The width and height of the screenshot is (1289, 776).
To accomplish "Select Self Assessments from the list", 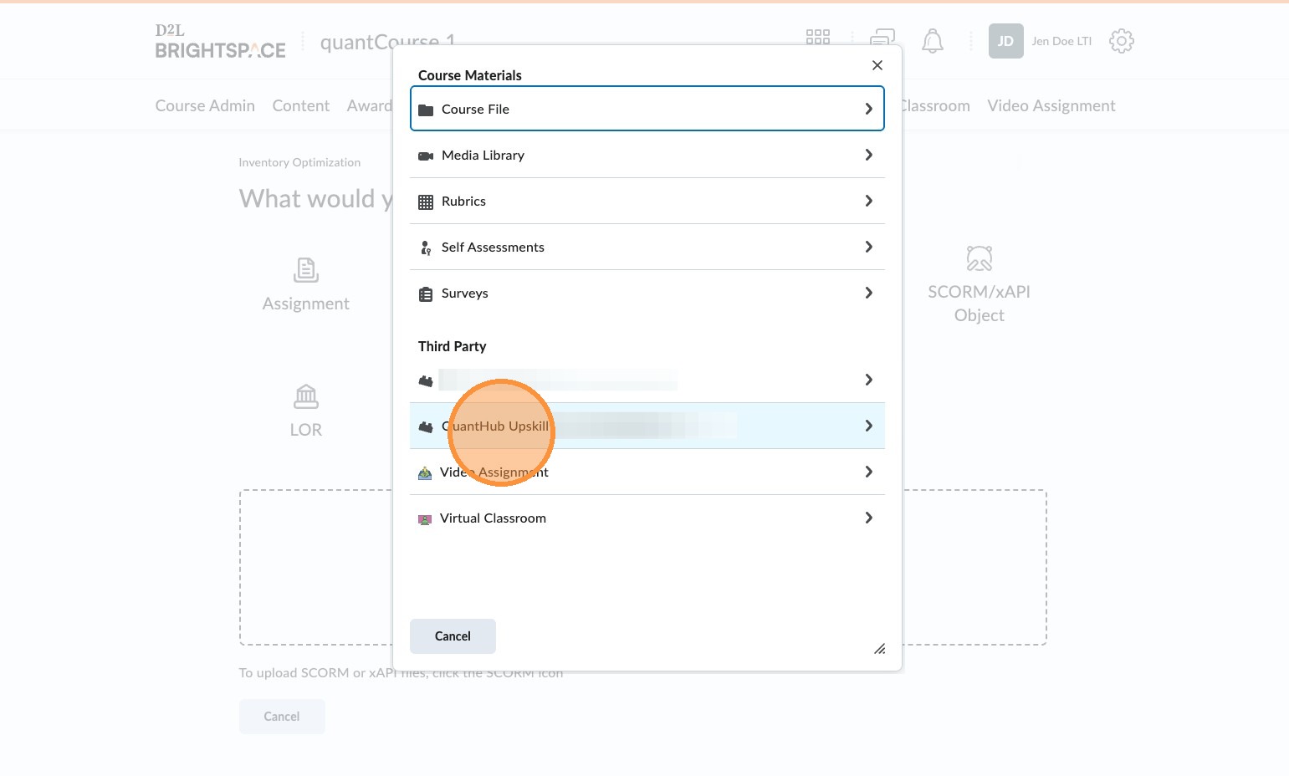I will point(493,248).
